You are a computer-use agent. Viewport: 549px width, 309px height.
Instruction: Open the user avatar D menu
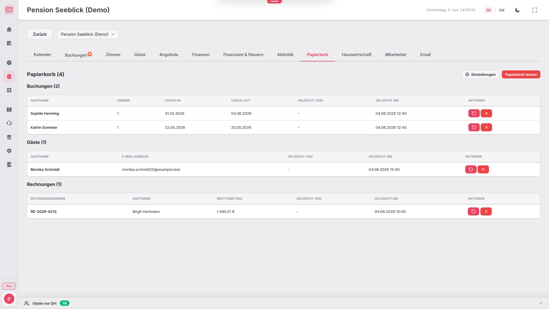coord(9,299)
